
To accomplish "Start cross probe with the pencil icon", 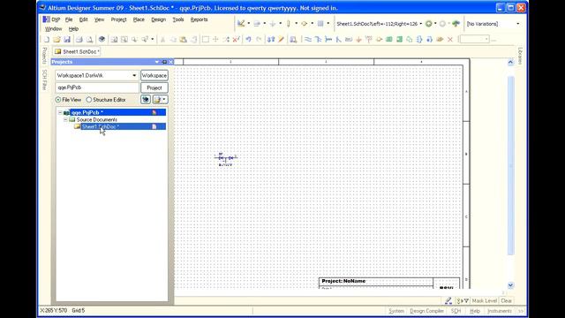I will click(x=281, y=39).
